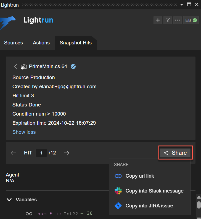The height and width of the screenshot is (219, 201).
Task: Click the back chevron beside PrimeMain.cs:64
Action: [16, 66]
